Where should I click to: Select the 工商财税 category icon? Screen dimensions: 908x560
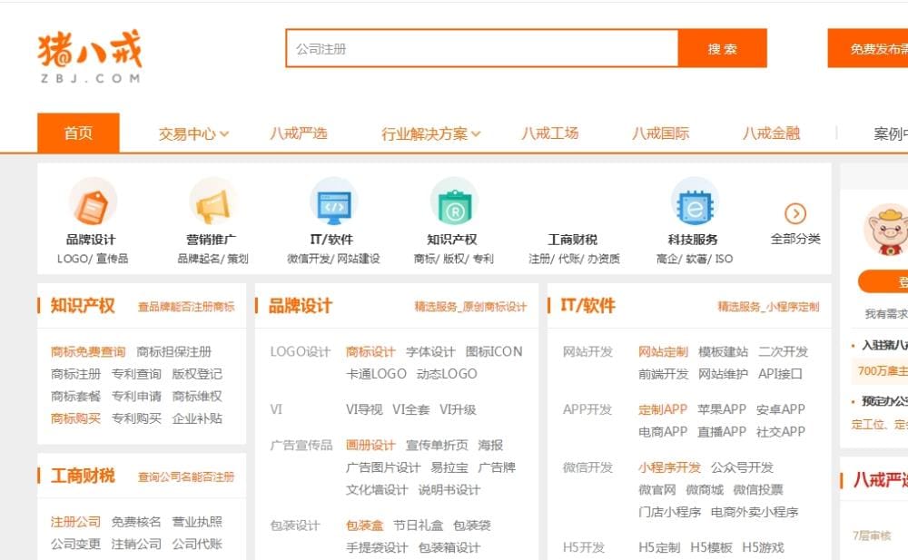576,207
